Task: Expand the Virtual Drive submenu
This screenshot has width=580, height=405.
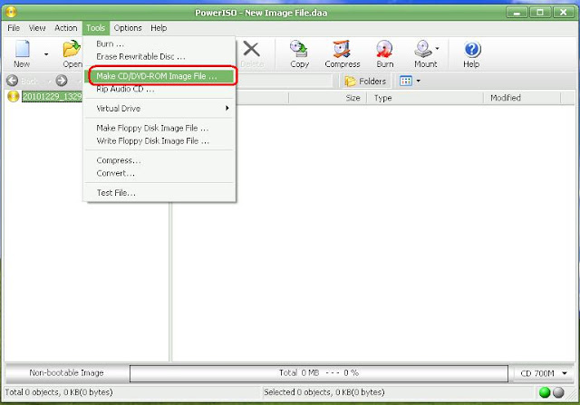Action: (159, 109)
